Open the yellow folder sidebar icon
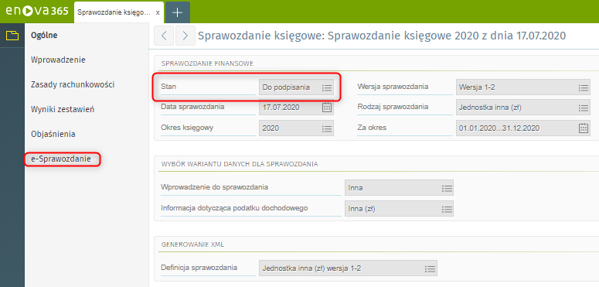The image size is (599, 287). (12, 36)
